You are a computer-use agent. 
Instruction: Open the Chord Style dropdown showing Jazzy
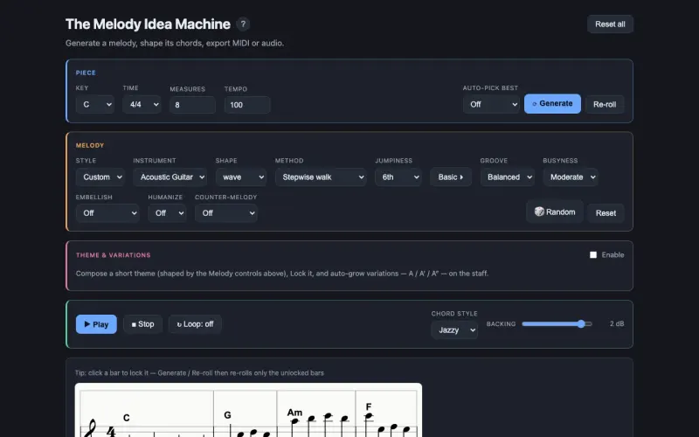(x=454, y=330)
